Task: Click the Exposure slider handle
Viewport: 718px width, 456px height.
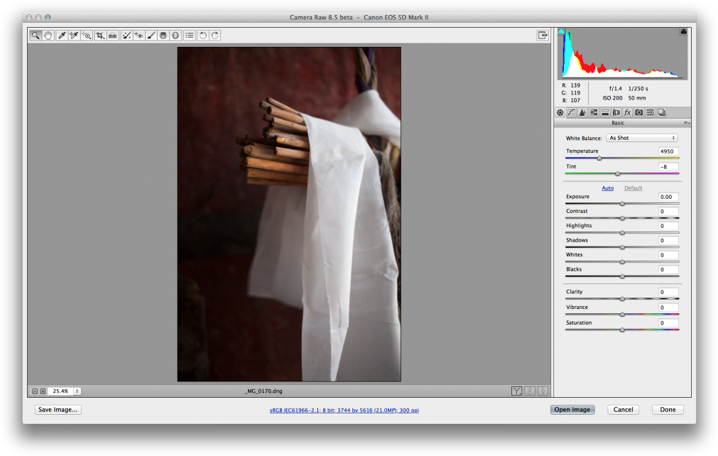Action: pyautogui.click(x=622, y=204)
